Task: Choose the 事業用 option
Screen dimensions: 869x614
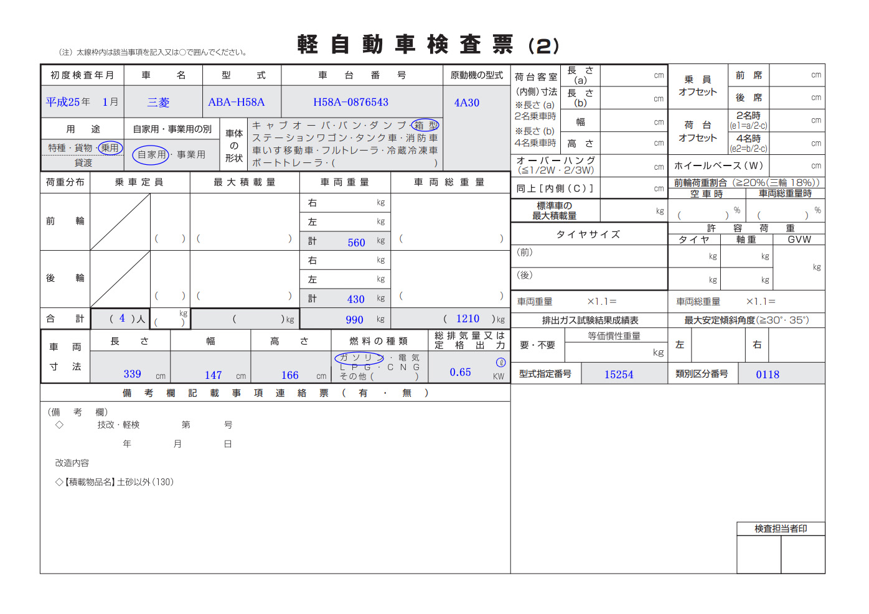Action: point(191,155)
